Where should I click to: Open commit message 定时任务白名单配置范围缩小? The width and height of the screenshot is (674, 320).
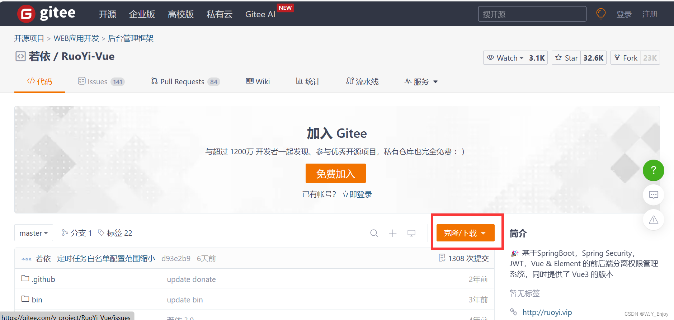106,259
